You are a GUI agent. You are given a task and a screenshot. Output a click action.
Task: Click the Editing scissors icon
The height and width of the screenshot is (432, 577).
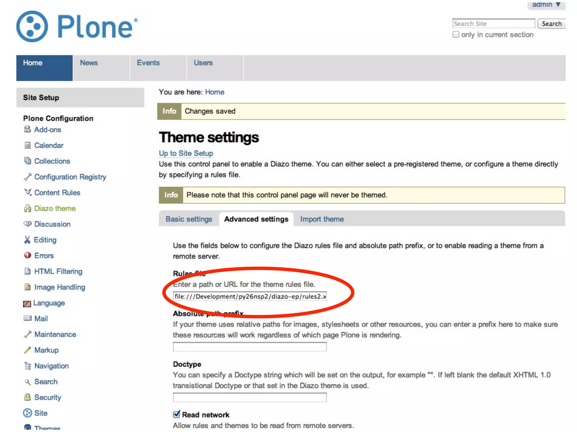(27, 240)
